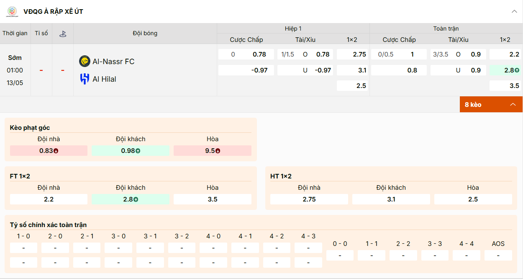Choose Kèo phạt góc Đội khách 0.98
This screenshot has width=523, height=279.
coord(131,151)
